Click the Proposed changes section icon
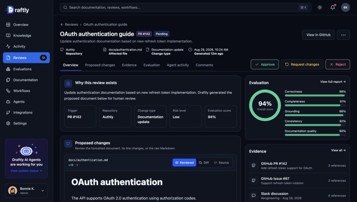The height and width of the screenshot is (202, 357). [68, 144]
